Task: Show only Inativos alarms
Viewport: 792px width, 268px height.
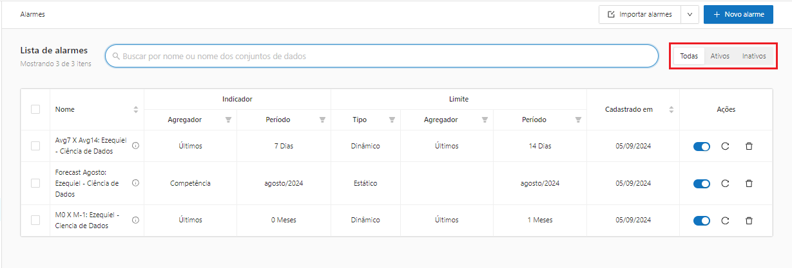Action: tap(753, 57)
